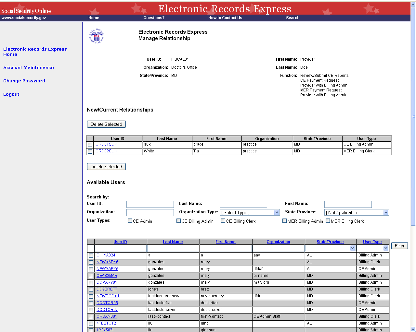Open How to Contact Us menu item
Screen dimensions: 416x332
click(225, 18)
